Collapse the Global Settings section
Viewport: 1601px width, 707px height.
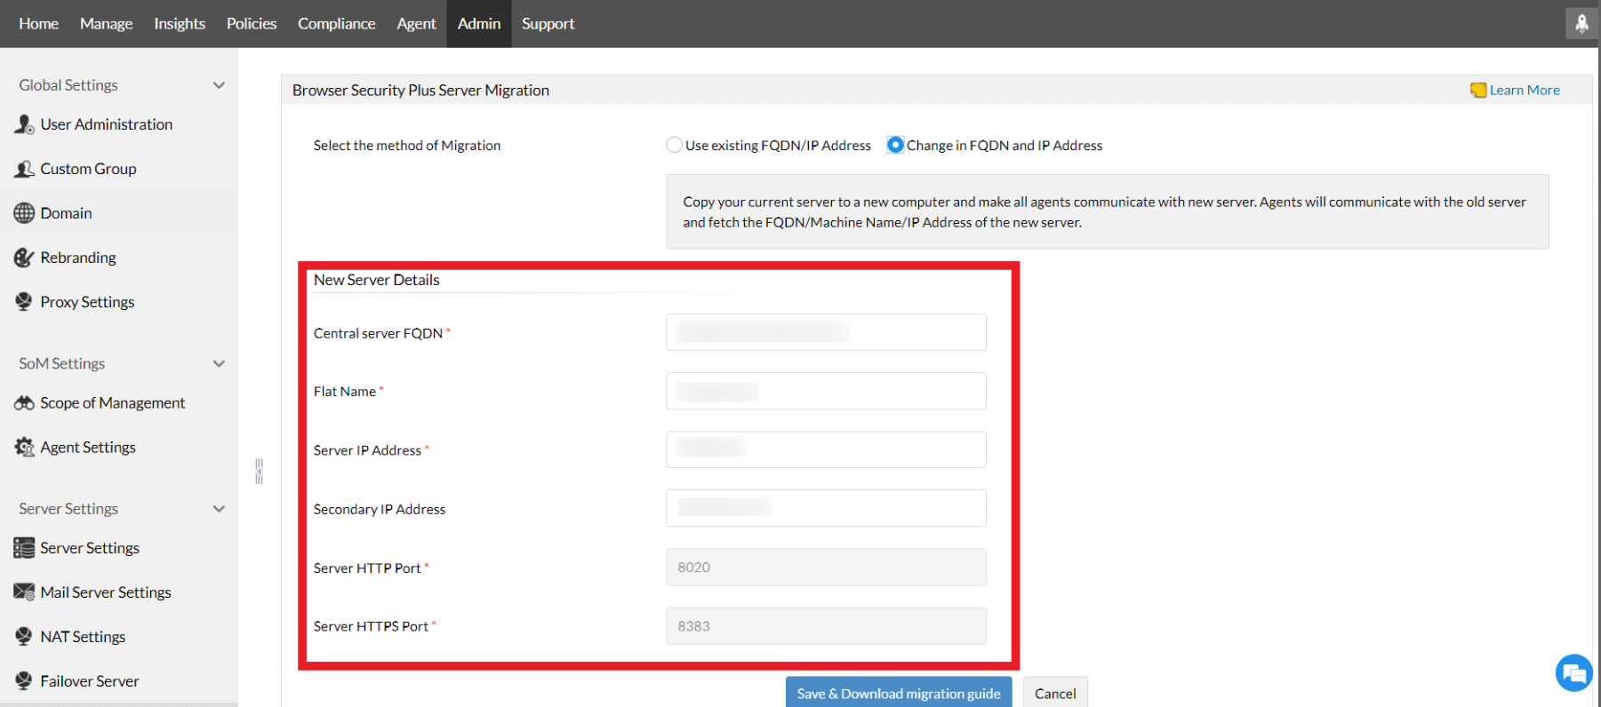point(219,85)
